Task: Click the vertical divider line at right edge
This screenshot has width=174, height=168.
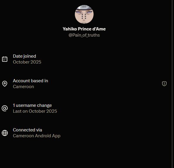Action: tap(172, 84)
